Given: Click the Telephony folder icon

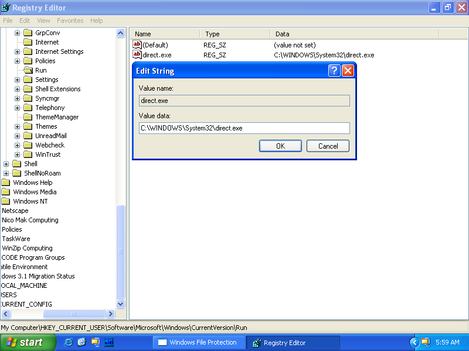Looking at the screenshot, I should pyautogui.click(x=28, y=108).
